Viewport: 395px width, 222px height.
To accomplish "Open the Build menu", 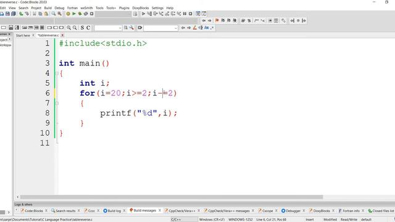I will 48,8.
